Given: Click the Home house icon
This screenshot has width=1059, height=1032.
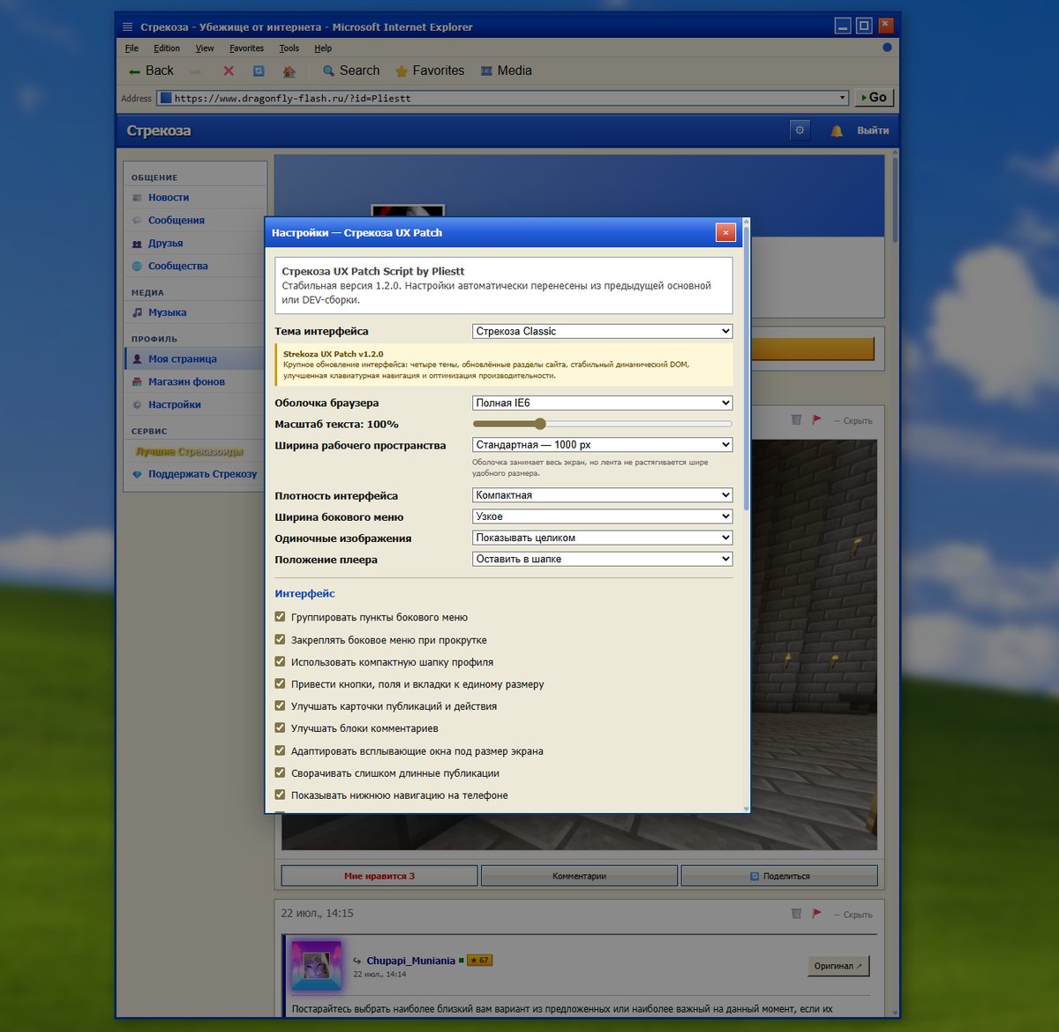Looking at the screenshot, I should pos(289,71).
